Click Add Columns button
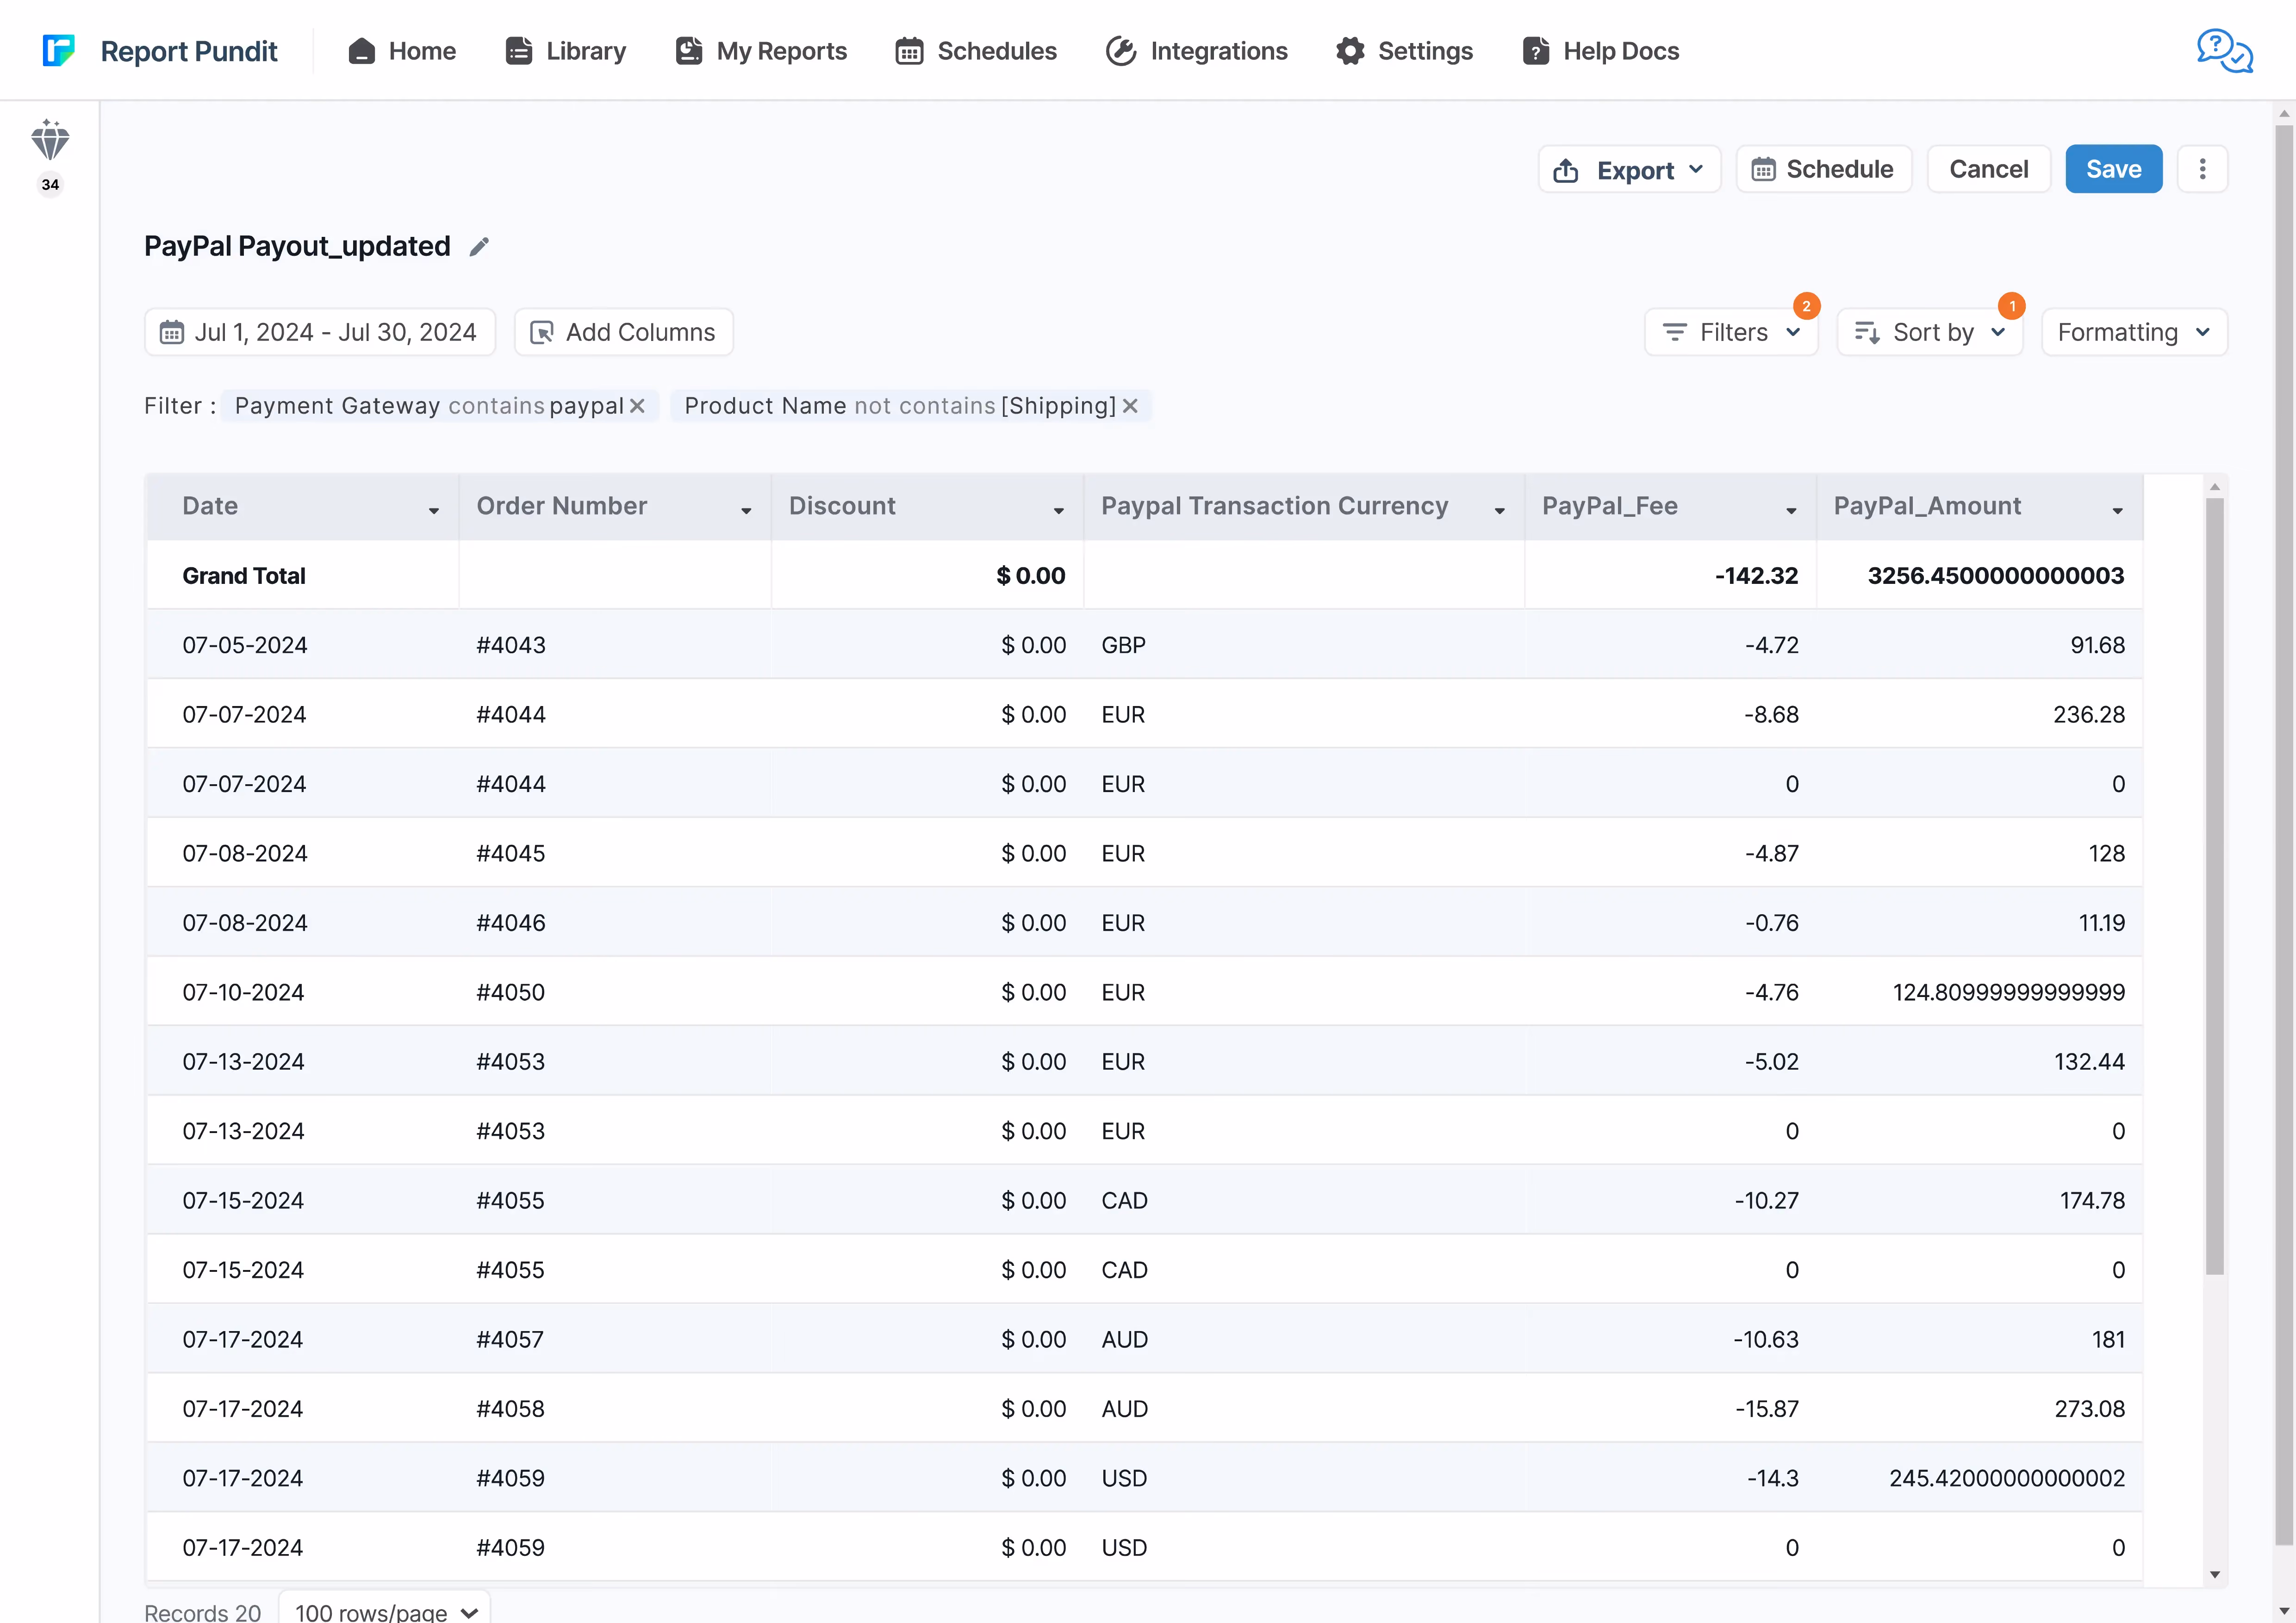Viewport: 2296px width, 1623px height. tap(624, 332)
